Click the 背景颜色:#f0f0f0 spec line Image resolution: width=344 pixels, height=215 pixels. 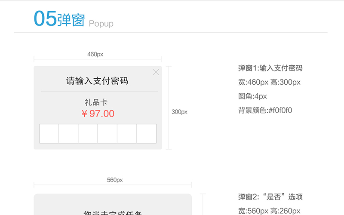click(x=265, y=110)
